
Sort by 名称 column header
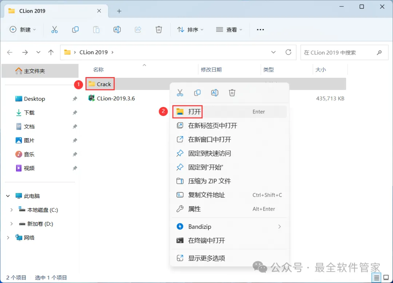coord(98,69)
